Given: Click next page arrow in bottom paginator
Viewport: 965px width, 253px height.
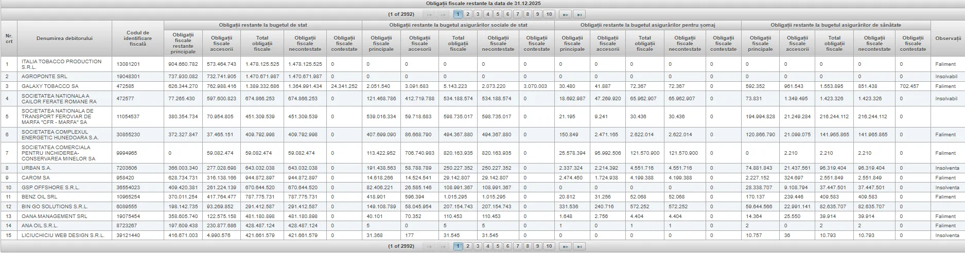Looking at the screenshot, I should (565, 246).
